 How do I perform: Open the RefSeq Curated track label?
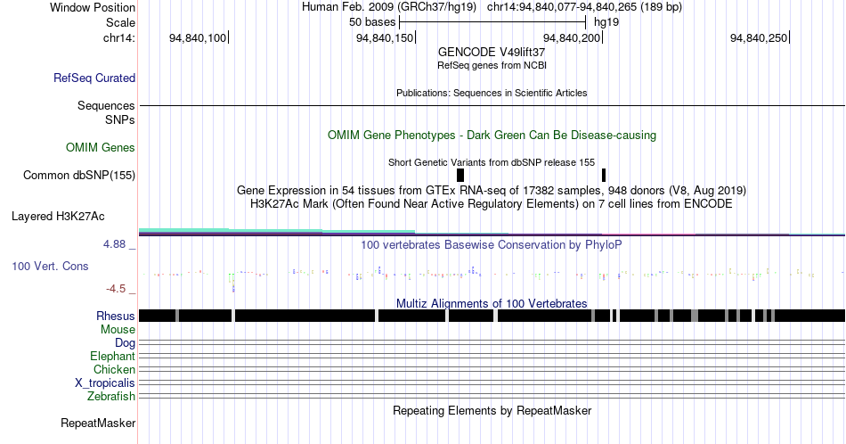click(94, 78)
